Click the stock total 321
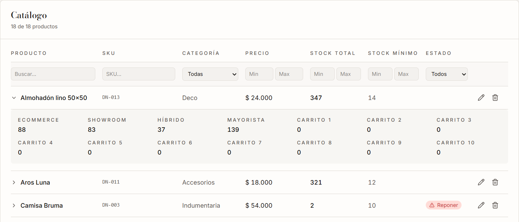519x222 pixels. click(x=316, y=182)
